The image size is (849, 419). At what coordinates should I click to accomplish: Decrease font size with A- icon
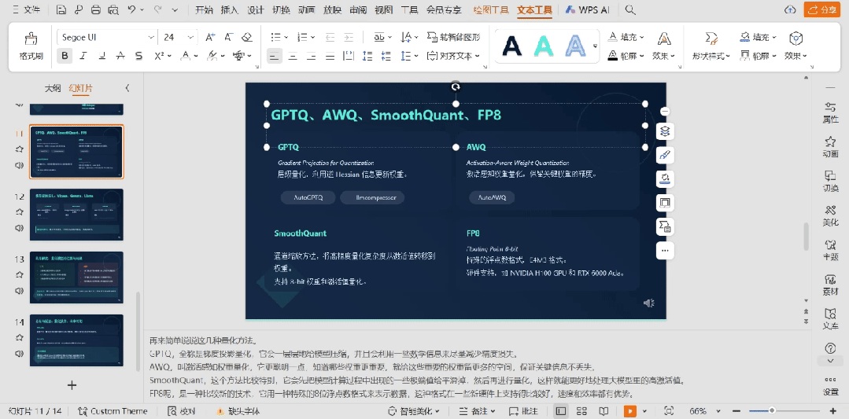coord(229,37)
